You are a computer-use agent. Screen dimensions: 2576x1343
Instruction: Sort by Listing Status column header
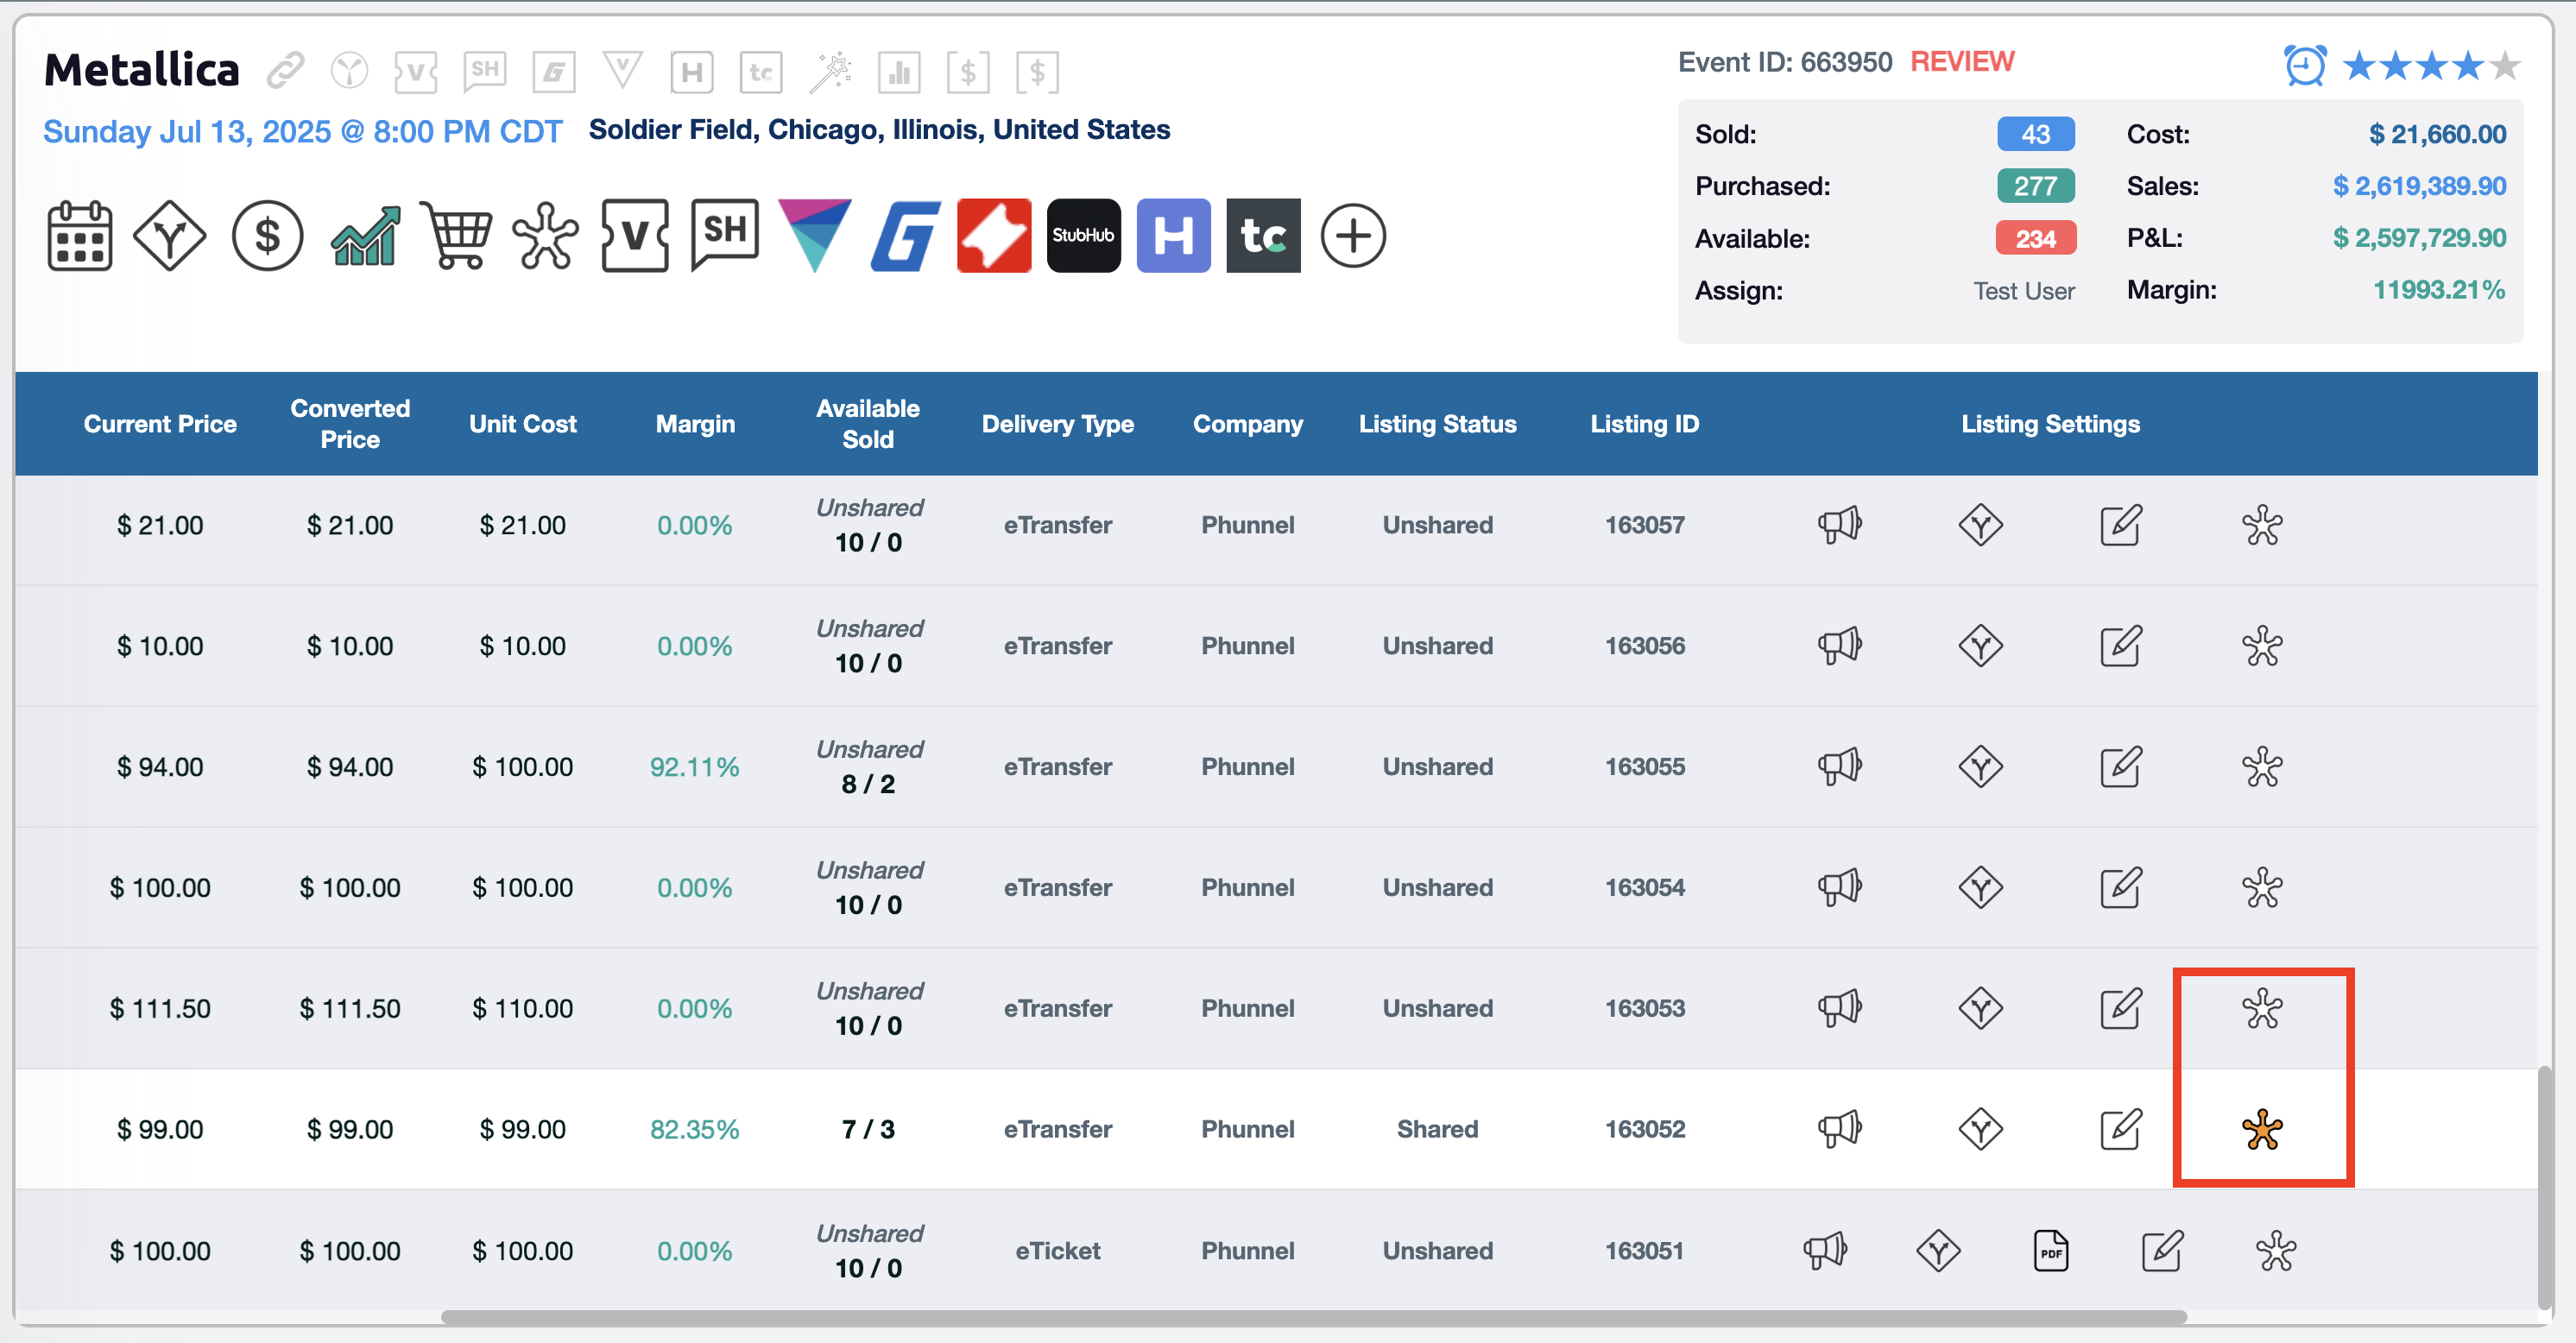1436,424
